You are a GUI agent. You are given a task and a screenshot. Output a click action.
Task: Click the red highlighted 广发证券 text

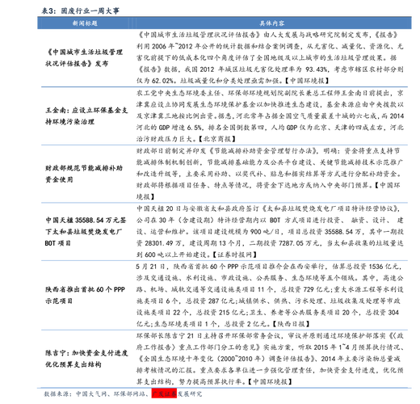coord(164,393)
